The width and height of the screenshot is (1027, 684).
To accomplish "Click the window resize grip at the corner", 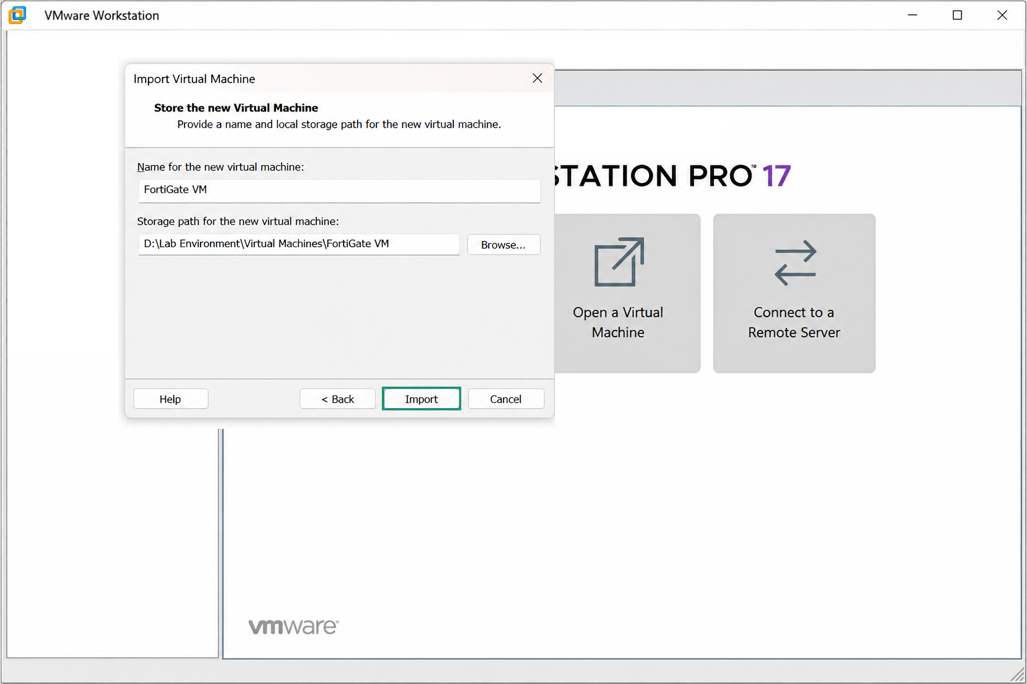I will 1017,674.
